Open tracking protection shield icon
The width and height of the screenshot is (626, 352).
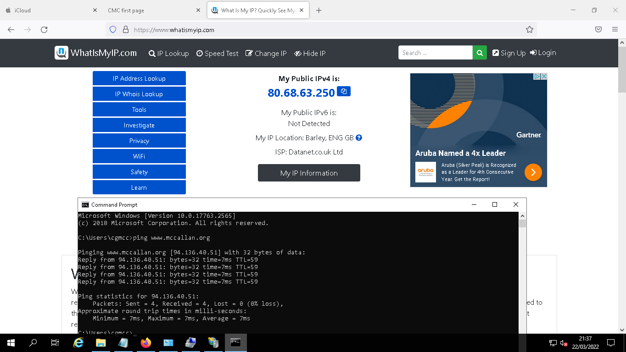113,29
